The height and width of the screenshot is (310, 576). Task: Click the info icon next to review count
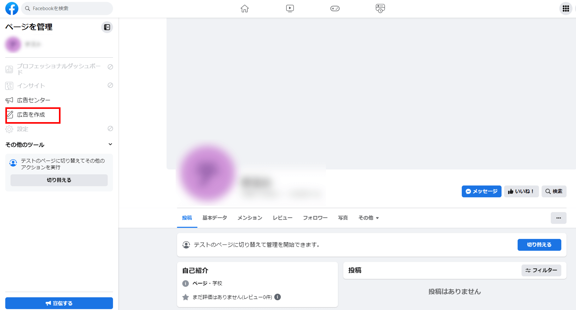click(x=277, y=297)
